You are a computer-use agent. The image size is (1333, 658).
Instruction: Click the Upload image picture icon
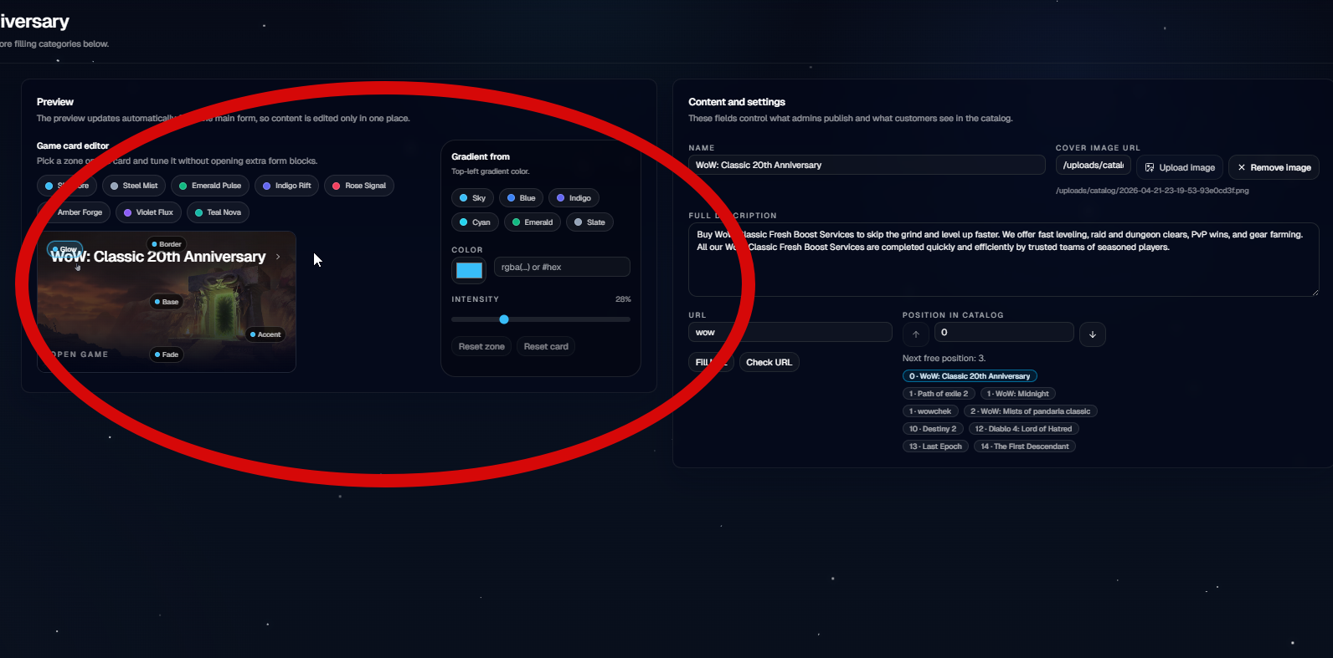(1150, 167)
